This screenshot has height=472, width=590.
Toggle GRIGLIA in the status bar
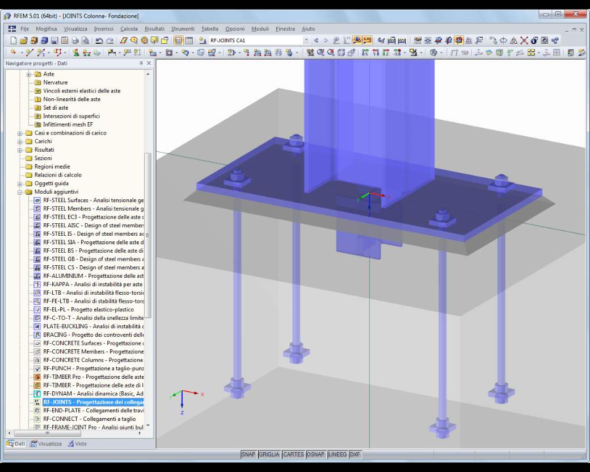click(x=269, y=454)
